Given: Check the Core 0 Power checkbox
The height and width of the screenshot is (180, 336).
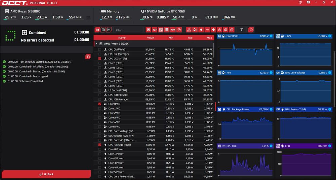Looking at the screenshot, I should 100,149.
